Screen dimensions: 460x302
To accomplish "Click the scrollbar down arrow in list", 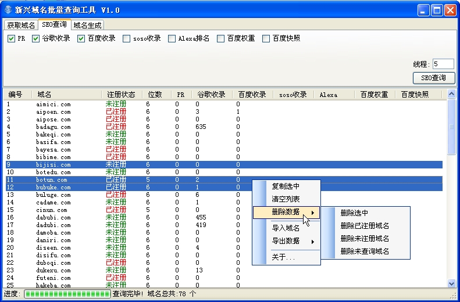I will [x=452, y=283].
